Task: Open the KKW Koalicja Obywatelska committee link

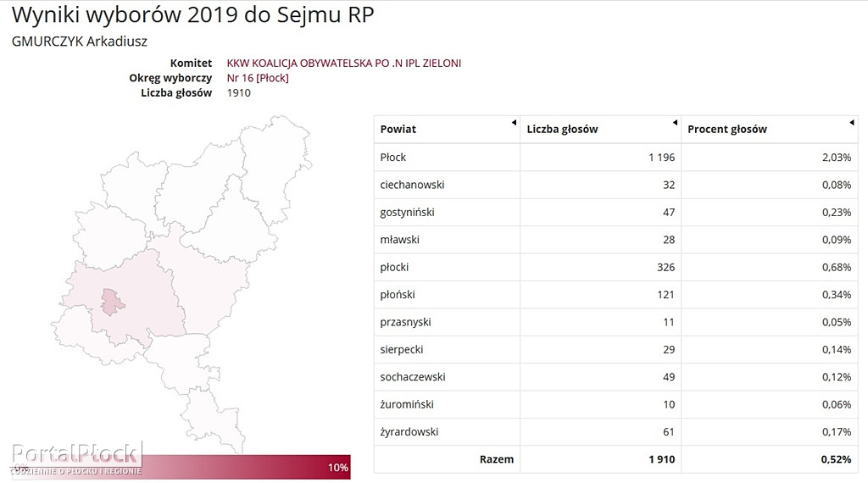Action: pos(344,63)
